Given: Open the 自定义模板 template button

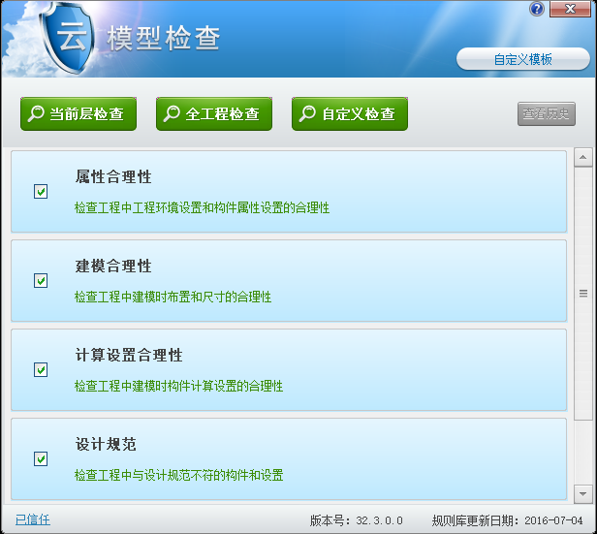Looking at the screenshot, I should click(522, 59).
